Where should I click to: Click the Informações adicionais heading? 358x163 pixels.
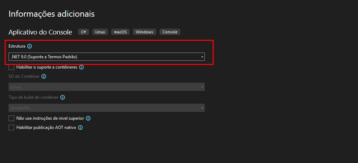tap(52, 14)
